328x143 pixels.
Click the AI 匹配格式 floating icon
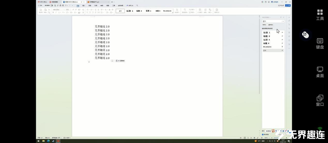point(120,61)
